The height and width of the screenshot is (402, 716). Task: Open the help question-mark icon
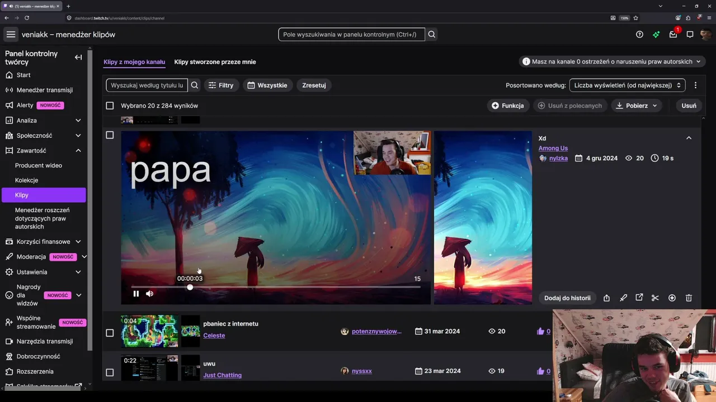[639, 35]
